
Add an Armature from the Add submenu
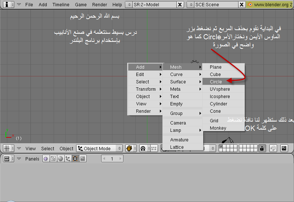183,140
